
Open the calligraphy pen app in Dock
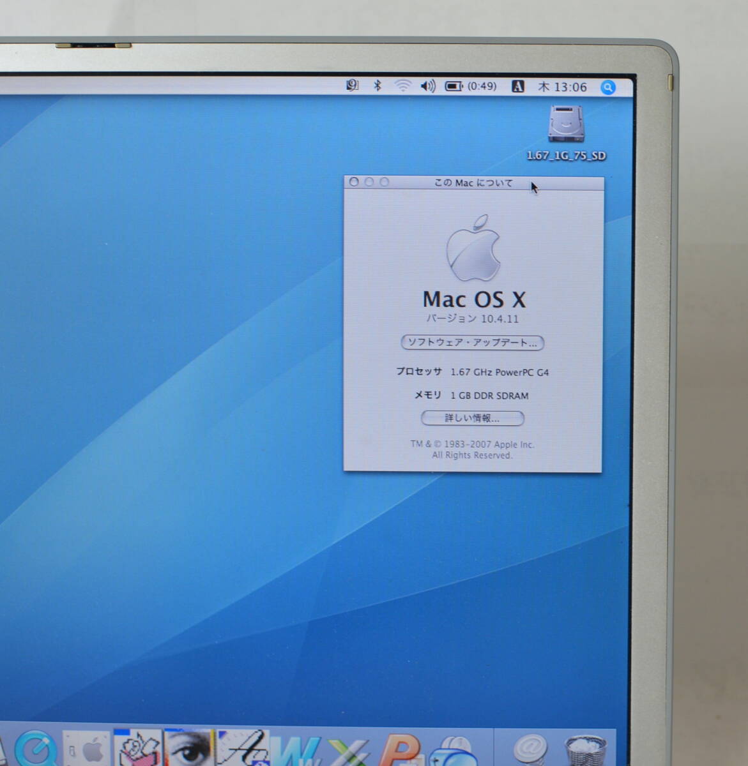click(243, 747)
